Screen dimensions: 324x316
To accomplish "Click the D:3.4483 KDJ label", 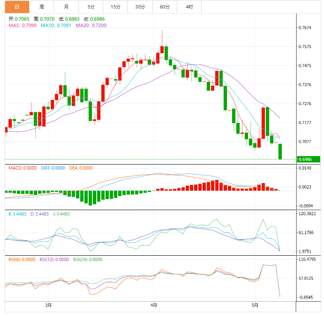I will point(40,214).
